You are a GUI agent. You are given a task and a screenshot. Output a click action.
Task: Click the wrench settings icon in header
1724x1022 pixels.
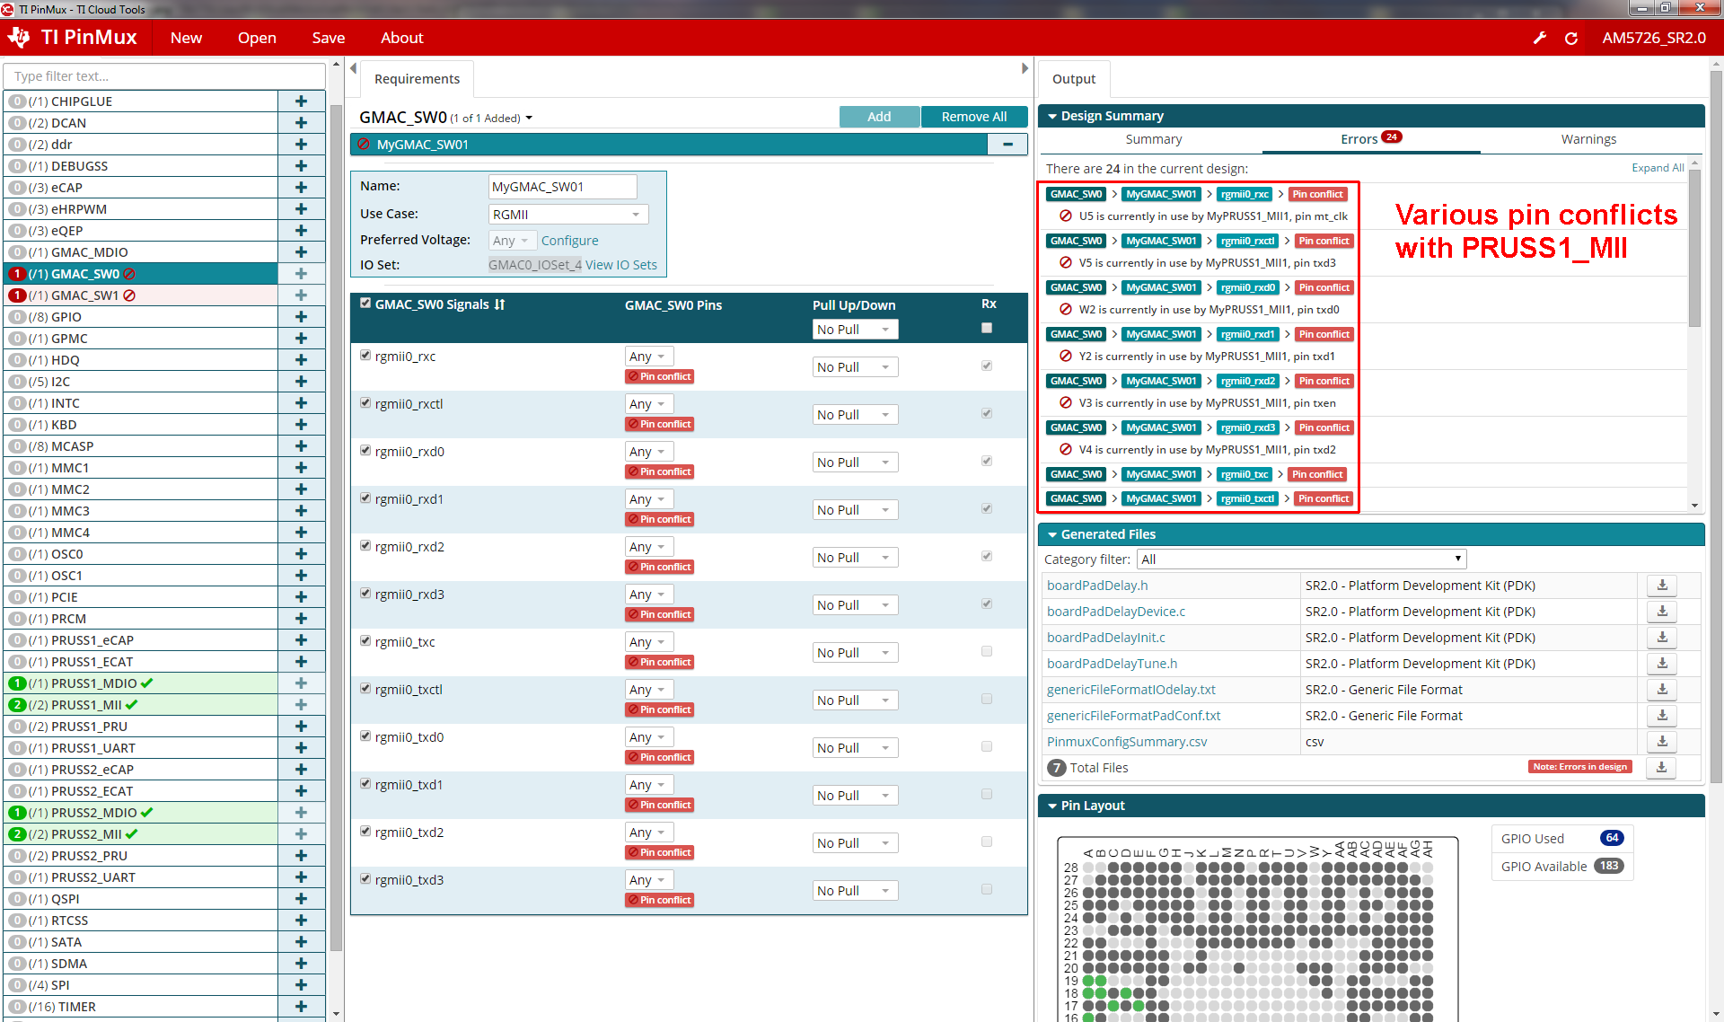pyautogui.click(x=1539, y=38)
